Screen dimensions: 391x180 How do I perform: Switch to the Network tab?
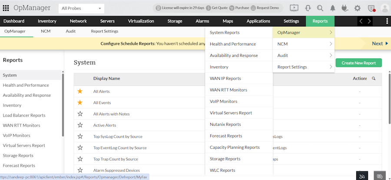[78, 21]
